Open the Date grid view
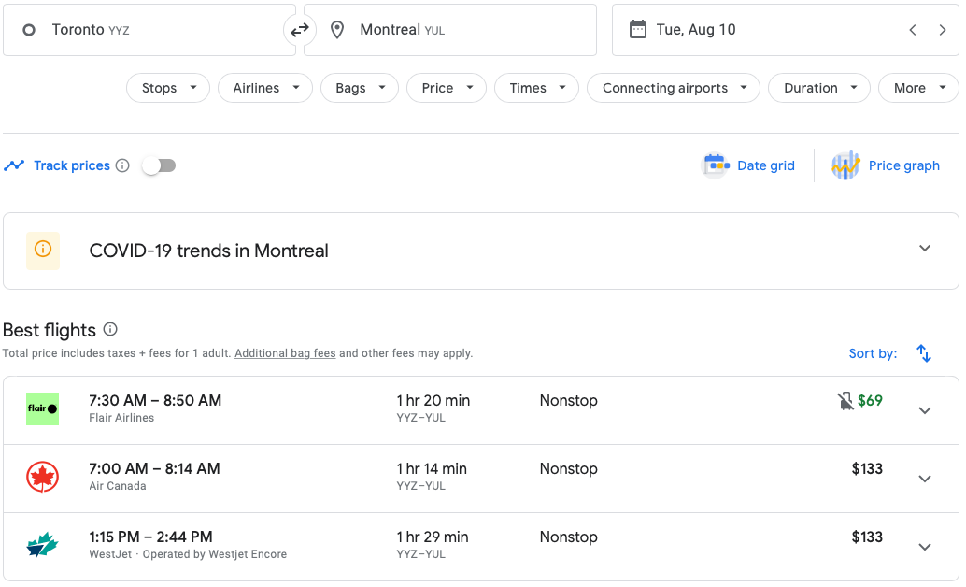 click(748, 165)
